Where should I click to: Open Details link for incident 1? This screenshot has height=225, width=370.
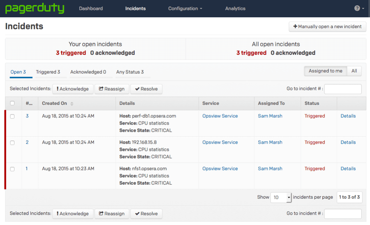pos(348,169)
